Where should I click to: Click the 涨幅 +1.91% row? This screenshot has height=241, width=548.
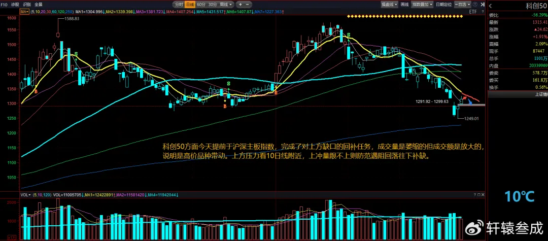coord(518,37)
